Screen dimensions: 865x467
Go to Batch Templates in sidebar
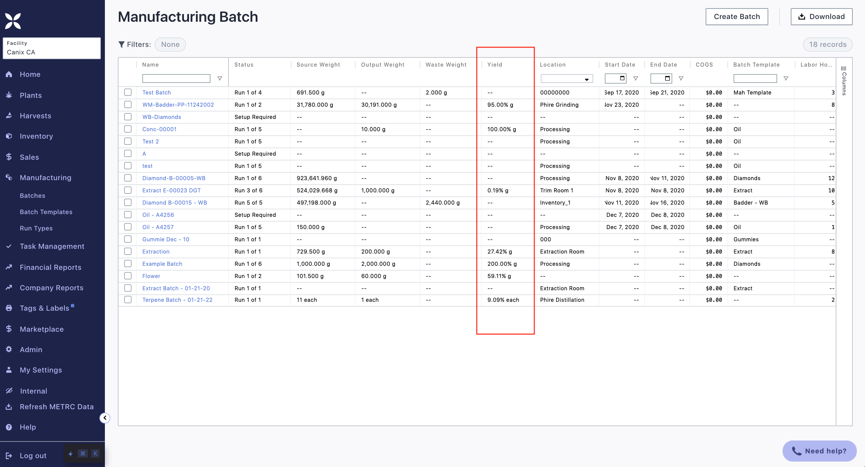click(x=46, y=212)
